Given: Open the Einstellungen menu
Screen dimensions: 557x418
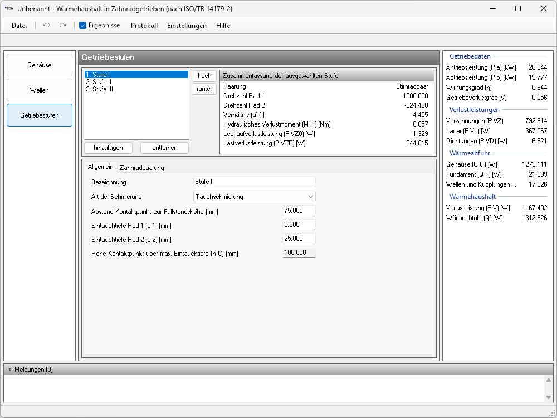Looking at the screenshot, I should pyautogui.click(x=187, y=26).
